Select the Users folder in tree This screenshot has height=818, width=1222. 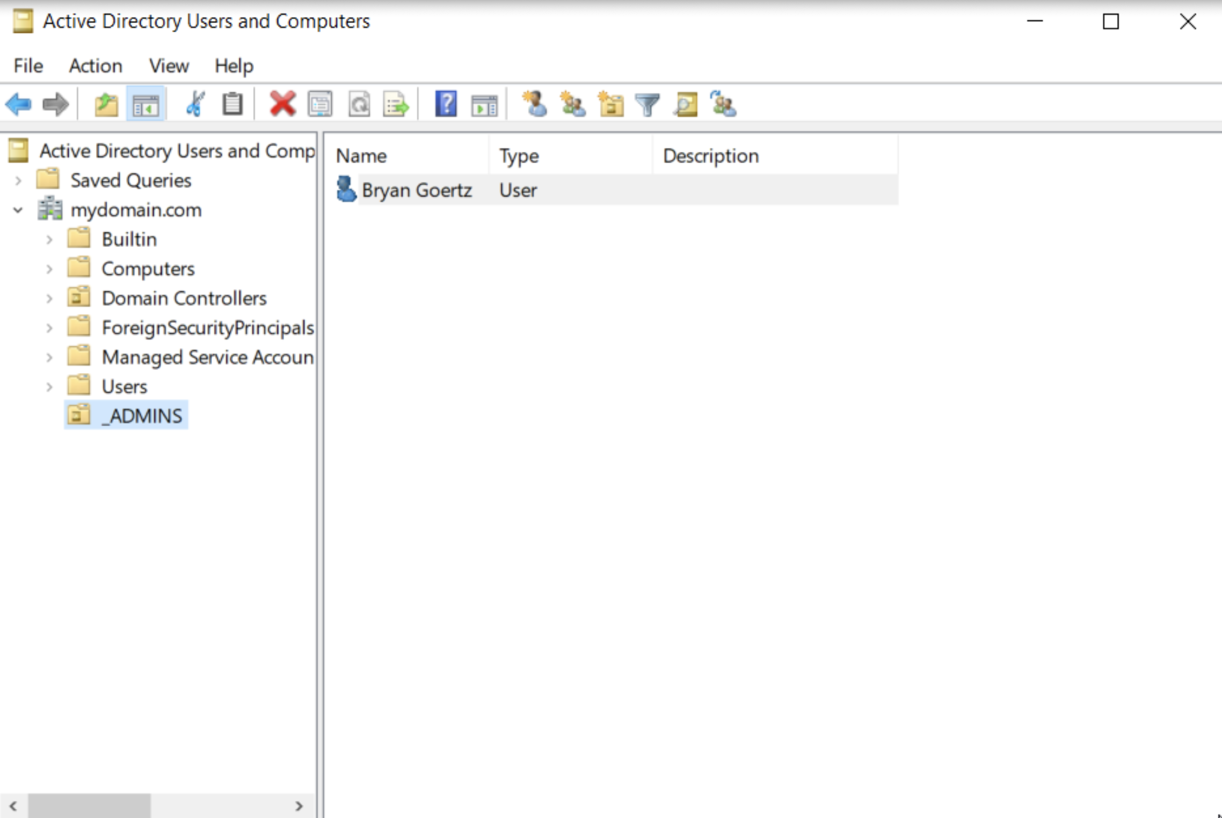pos(124,386)
